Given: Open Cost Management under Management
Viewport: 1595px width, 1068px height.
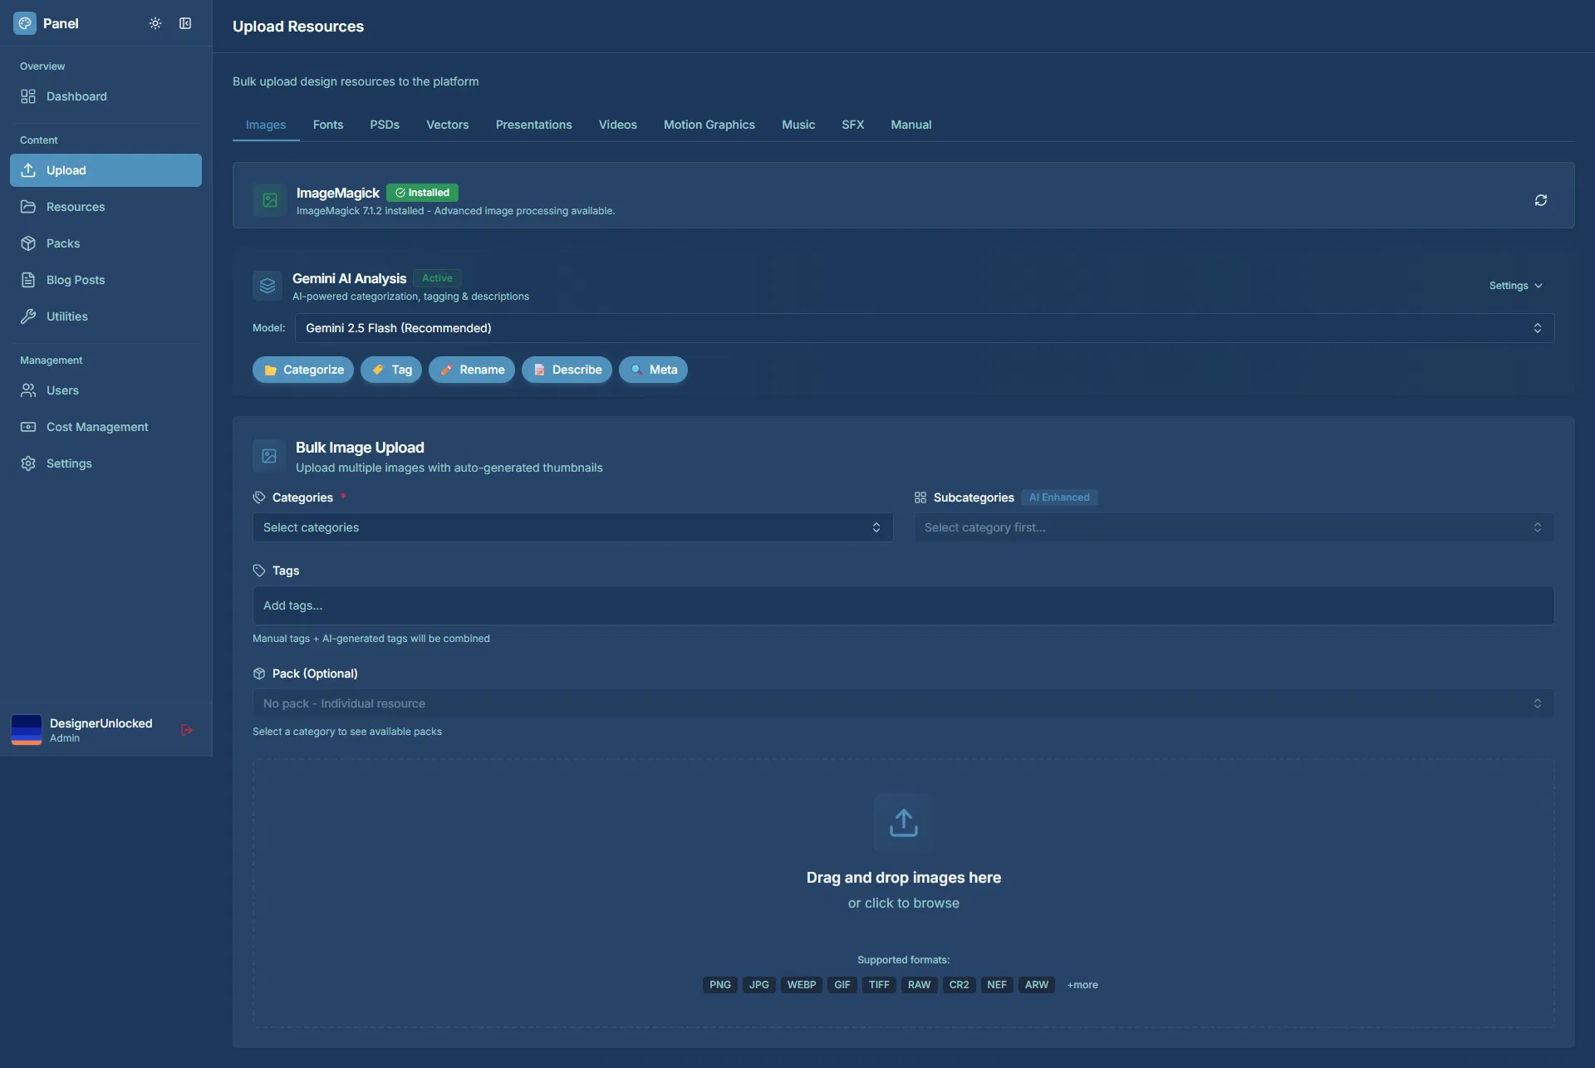Looking at the screenshot, I should tap(96, 426).
